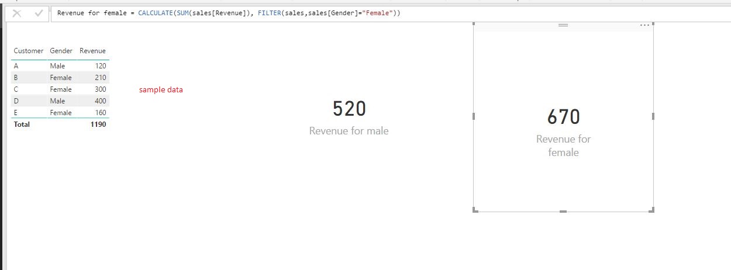Sort table by Customer column header
Image resolution: width=731 pixels, height=270 pixels.
tap(29, 51)
